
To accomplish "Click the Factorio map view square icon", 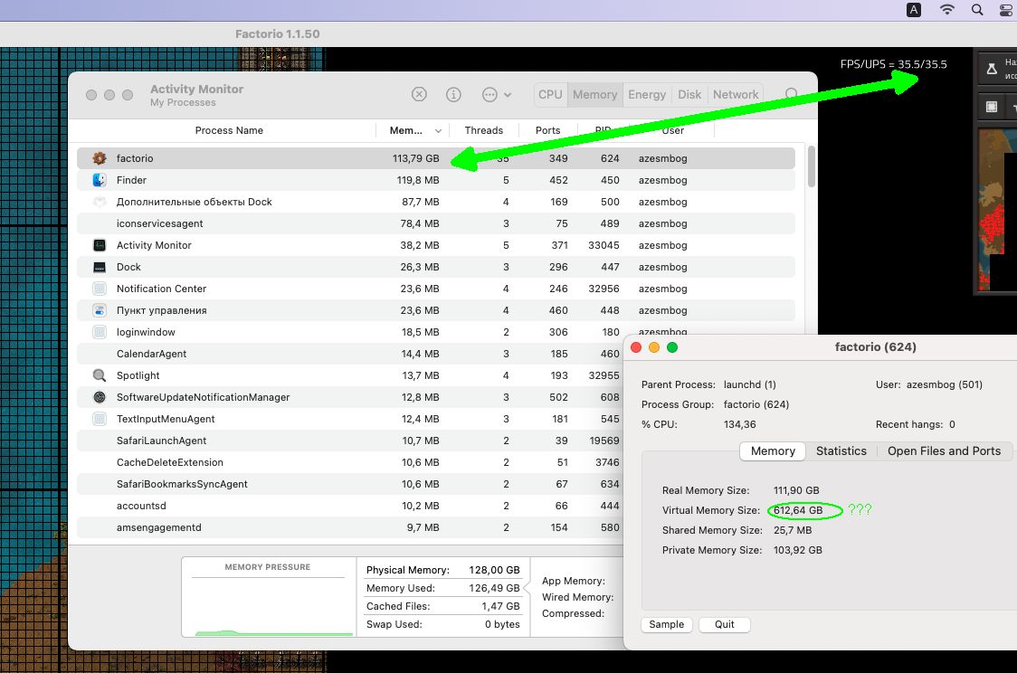I will [x=992, y=107].
